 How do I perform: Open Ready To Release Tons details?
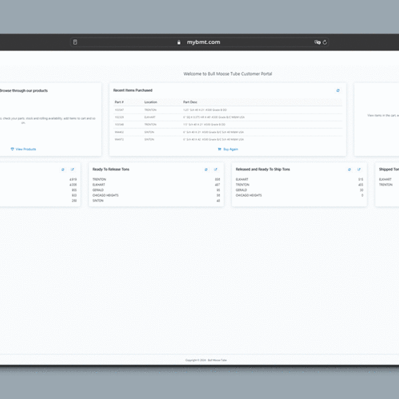tap(215, 170)
